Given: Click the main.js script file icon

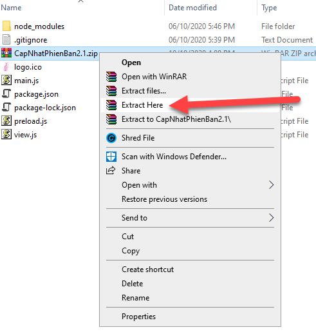Looking at the screenshot, I should click(x=6, y=81).
